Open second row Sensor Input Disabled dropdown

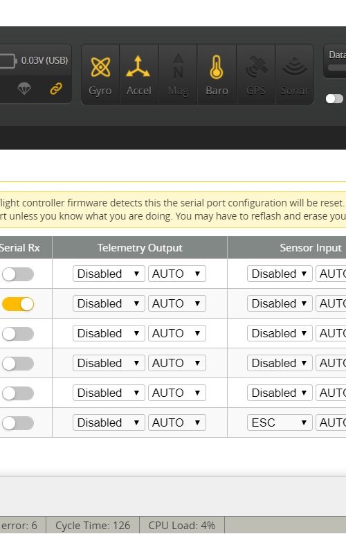280,303
